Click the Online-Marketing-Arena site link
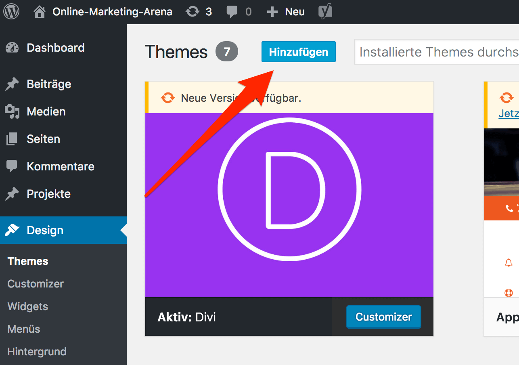 (112, 12)
